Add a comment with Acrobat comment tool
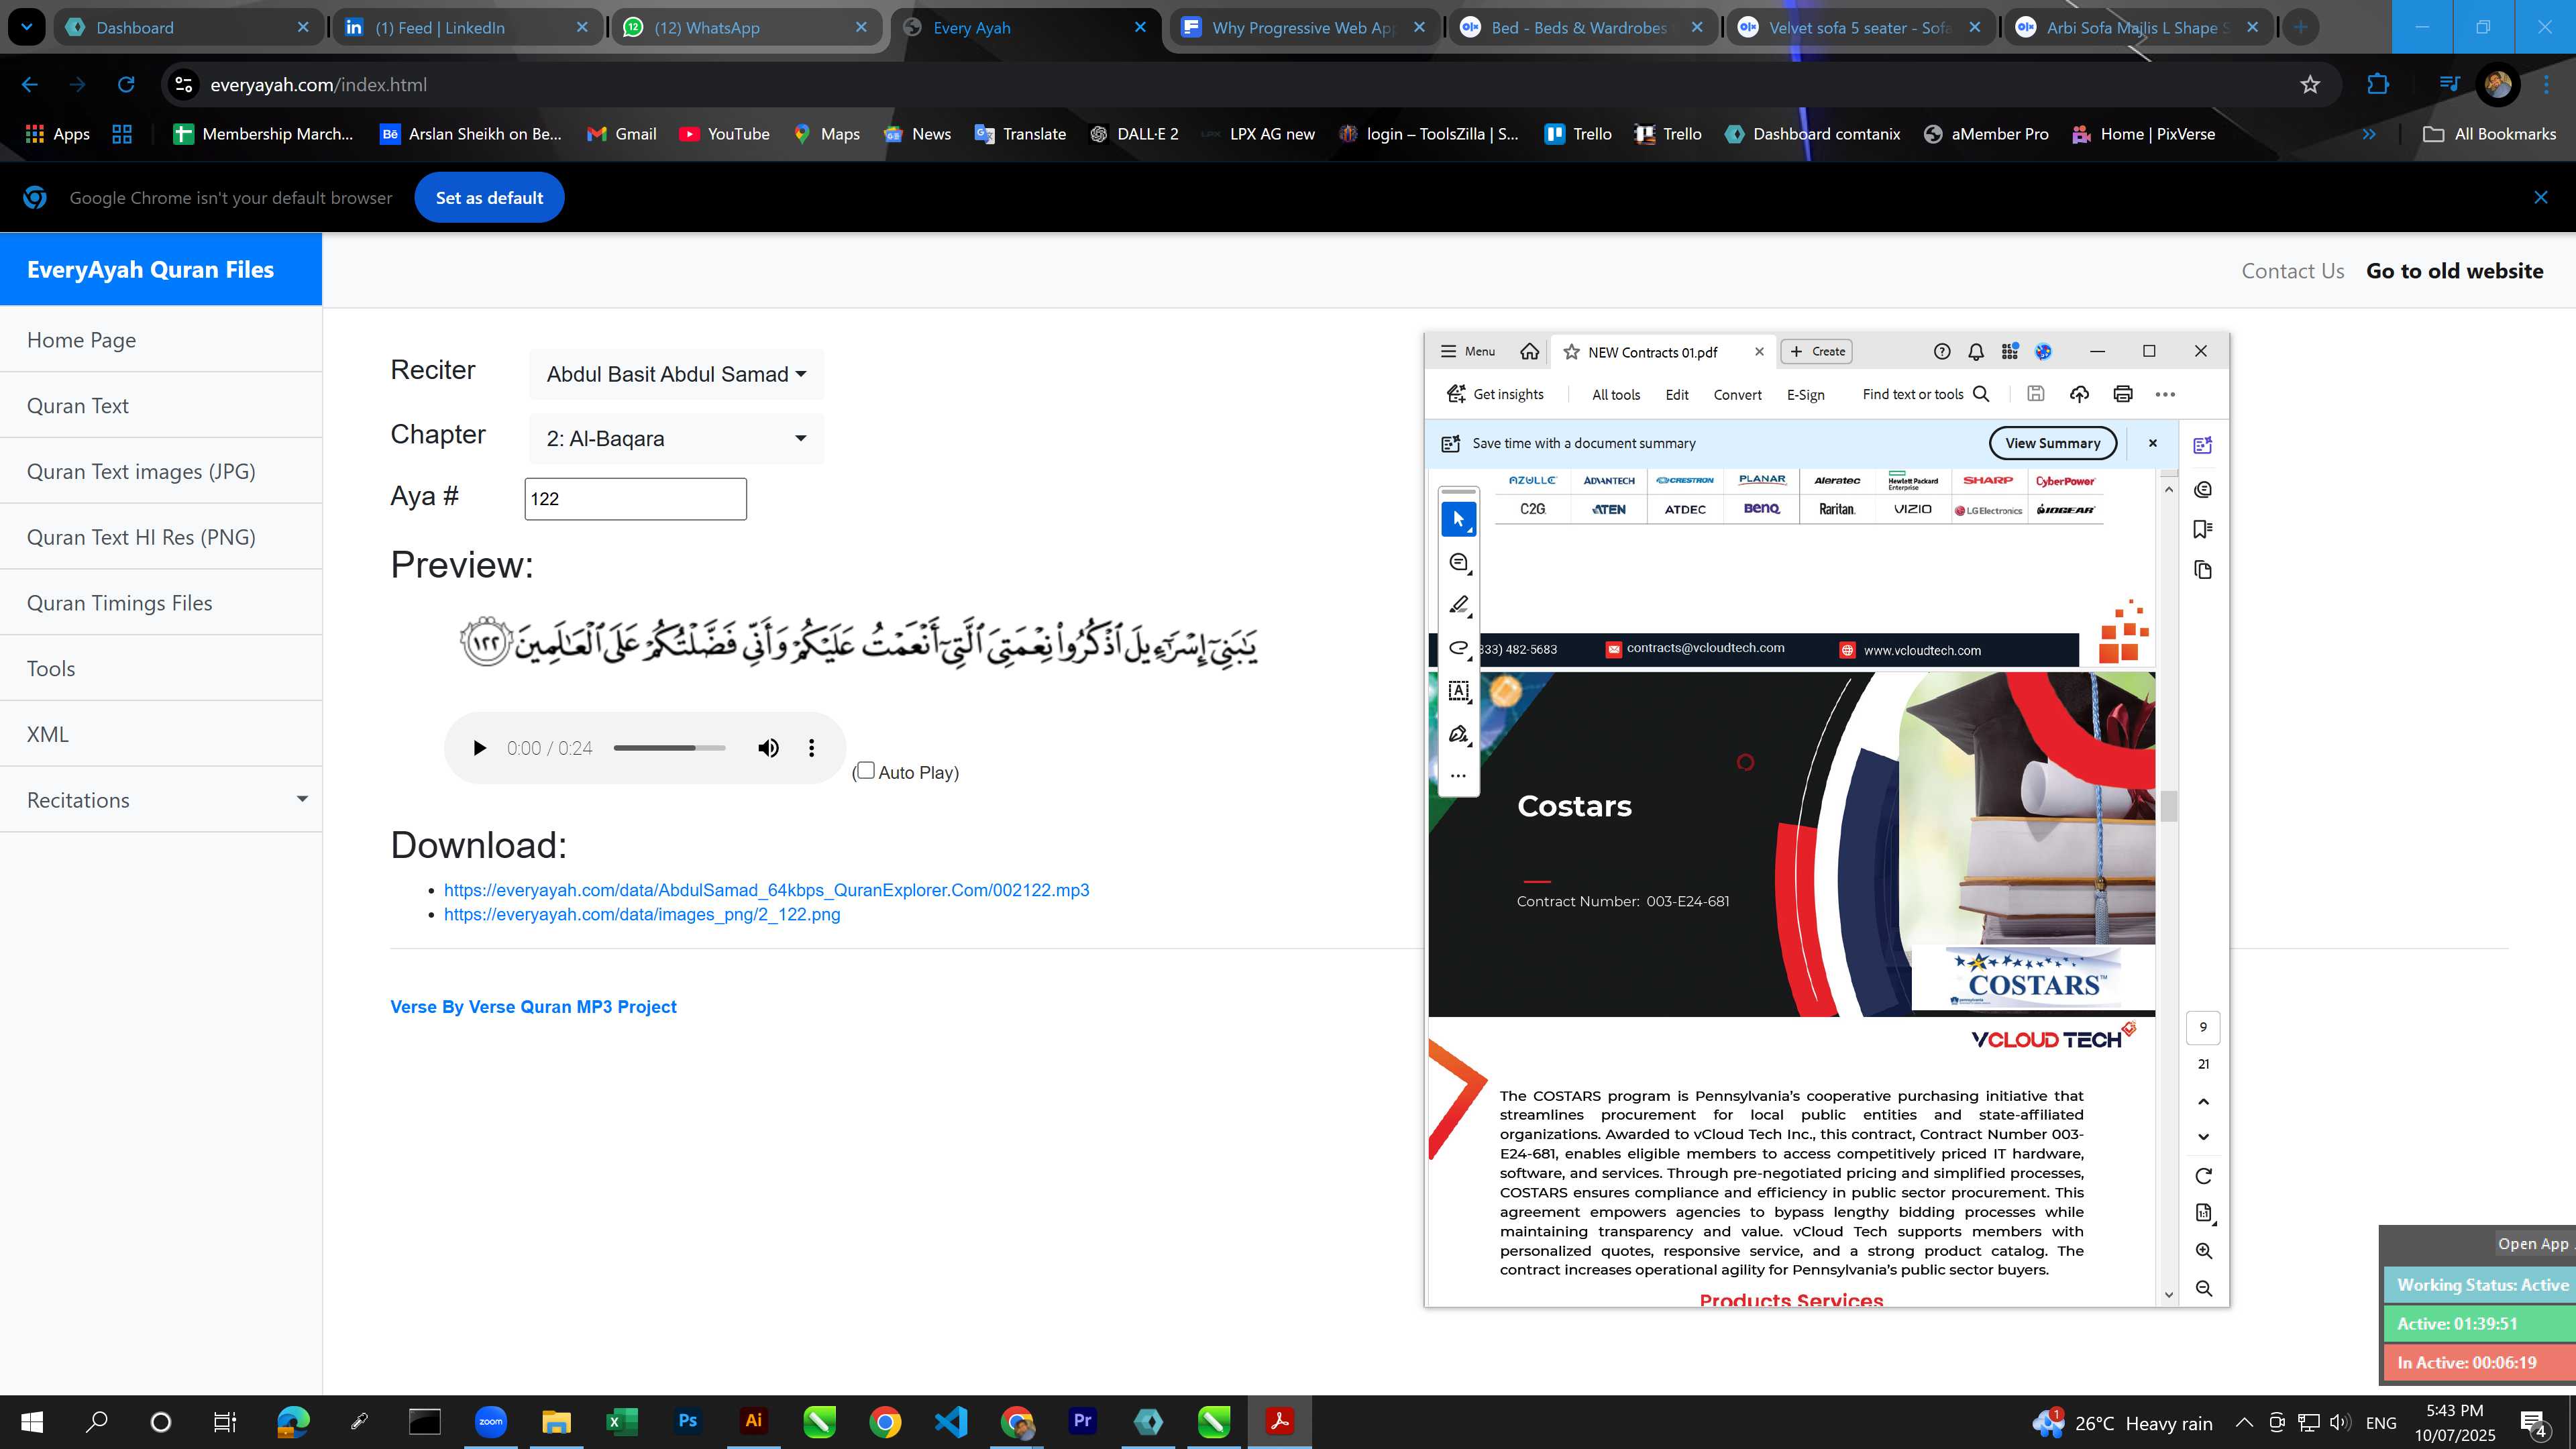The image size is (2576, 1449). pos(1458,563)
